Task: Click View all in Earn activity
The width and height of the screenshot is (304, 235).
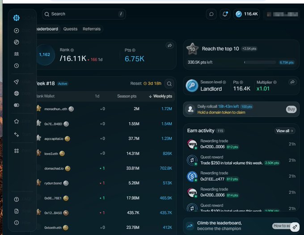Action: click(x=285, y=131)
